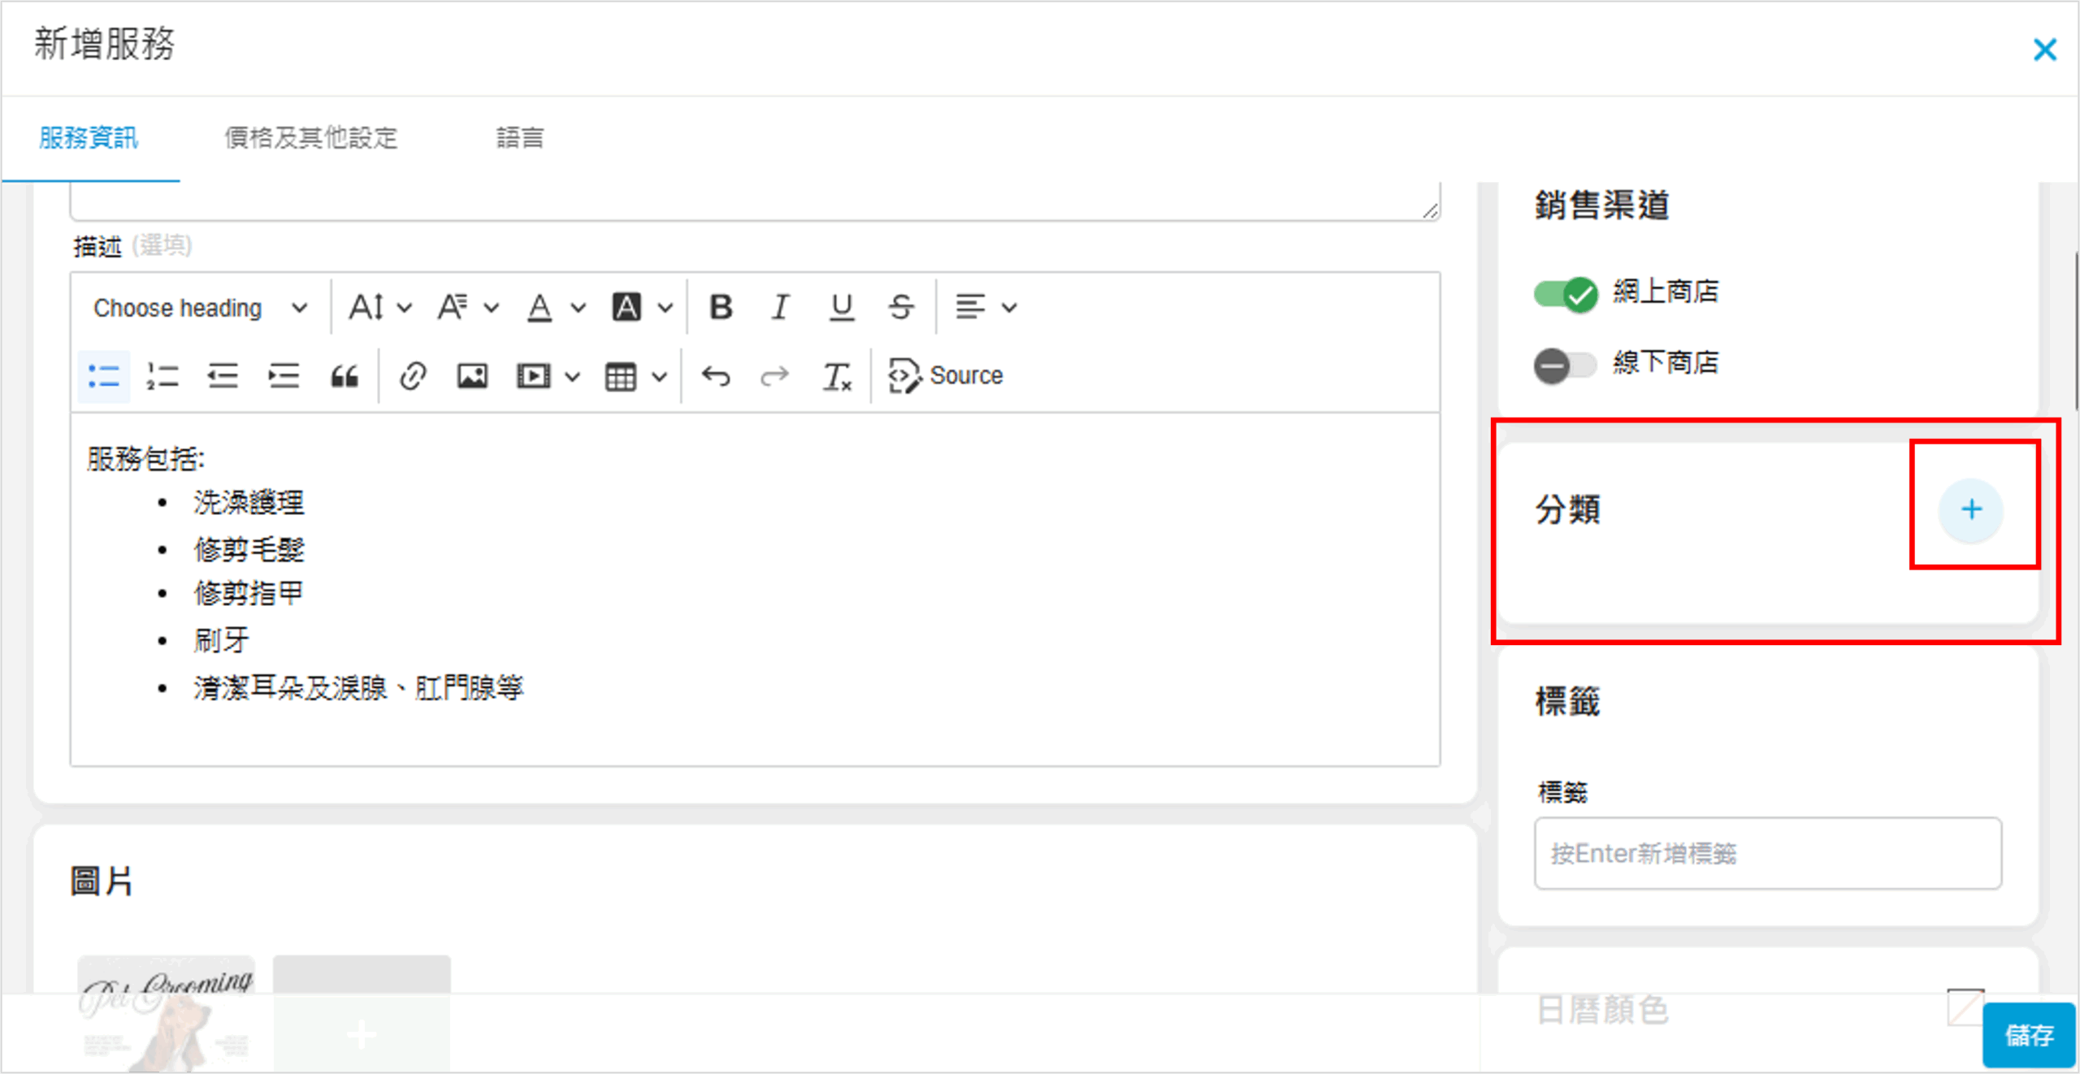Image resolution: width=2080 pixels, height=1074 pixels.
Task: Apply strikethrough formatting
Action: 901,307
